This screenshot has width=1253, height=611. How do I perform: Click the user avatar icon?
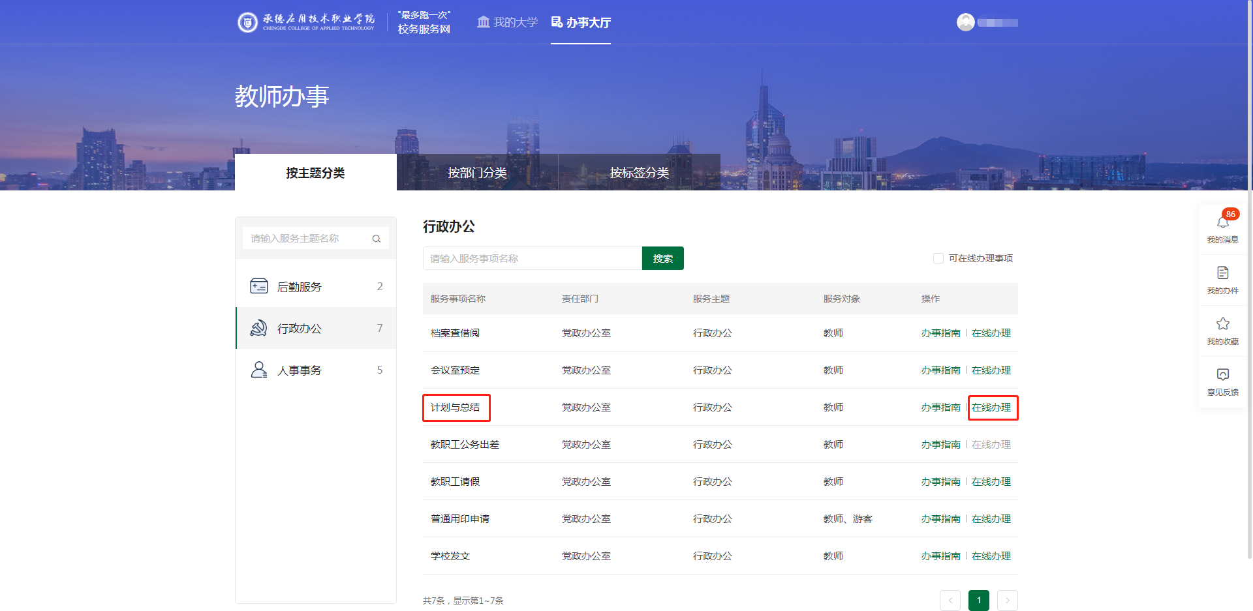click(966, 22)
